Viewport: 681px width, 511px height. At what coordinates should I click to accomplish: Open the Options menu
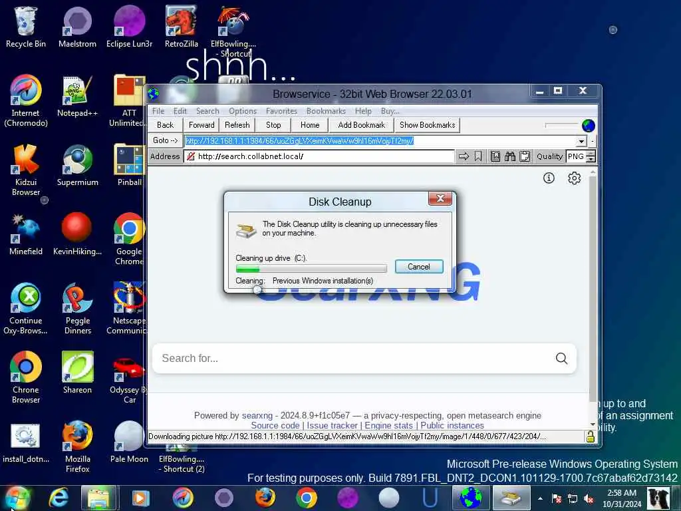[x=243, y=111]
